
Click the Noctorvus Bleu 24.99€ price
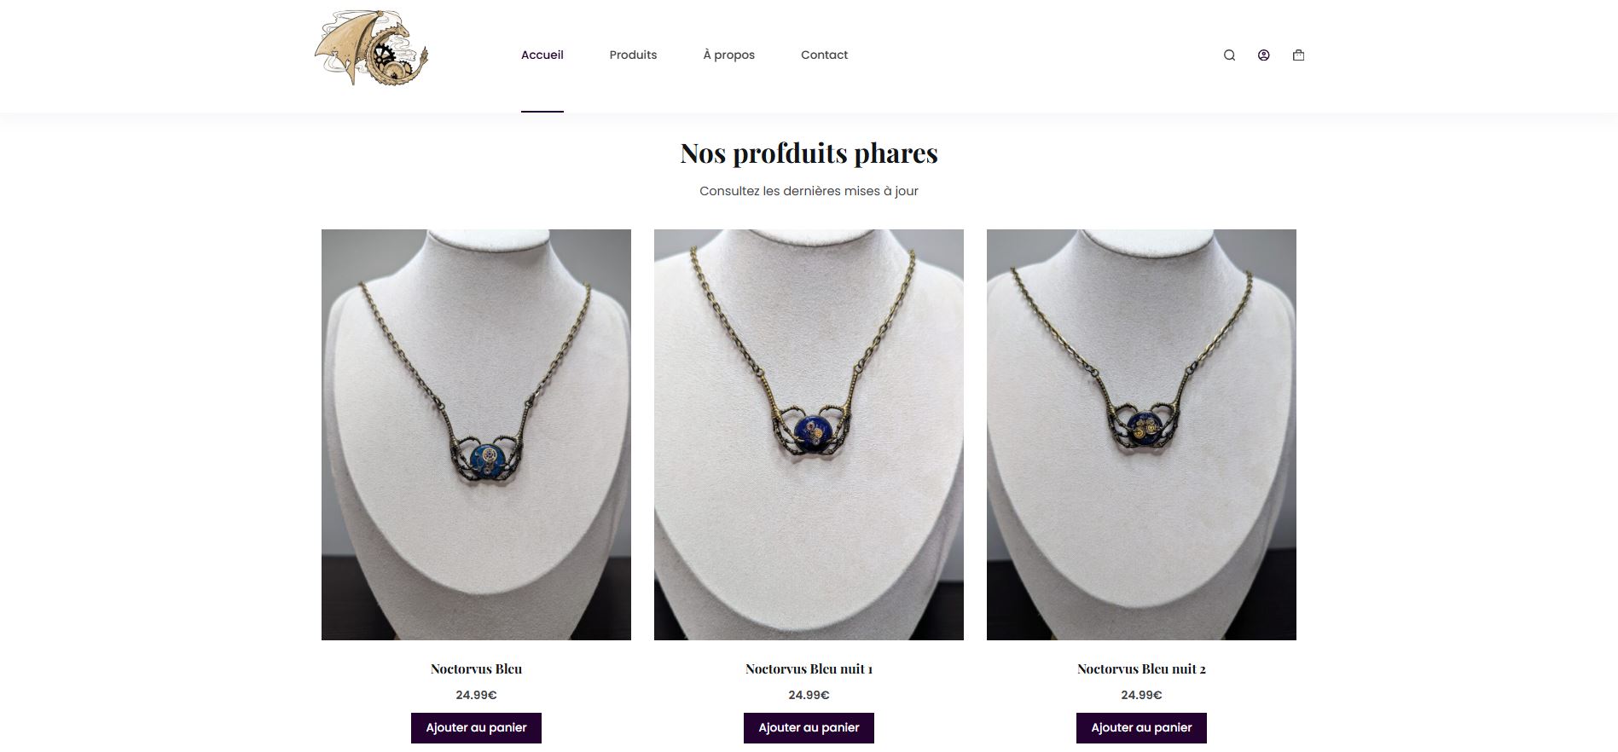tap(476, 695)
